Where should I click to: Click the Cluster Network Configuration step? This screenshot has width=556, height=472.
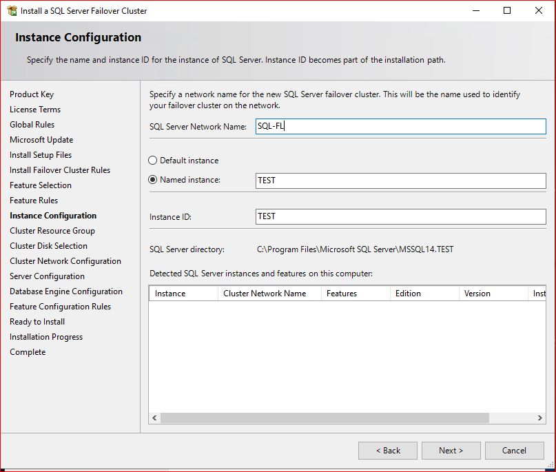coord(65,261)
